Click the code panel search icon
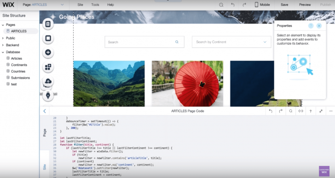The width and height of the screenshot is (335, 178). pos(290,111)
